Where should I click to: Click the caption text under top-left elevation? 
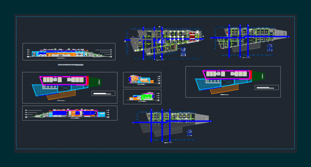[71, 65]
